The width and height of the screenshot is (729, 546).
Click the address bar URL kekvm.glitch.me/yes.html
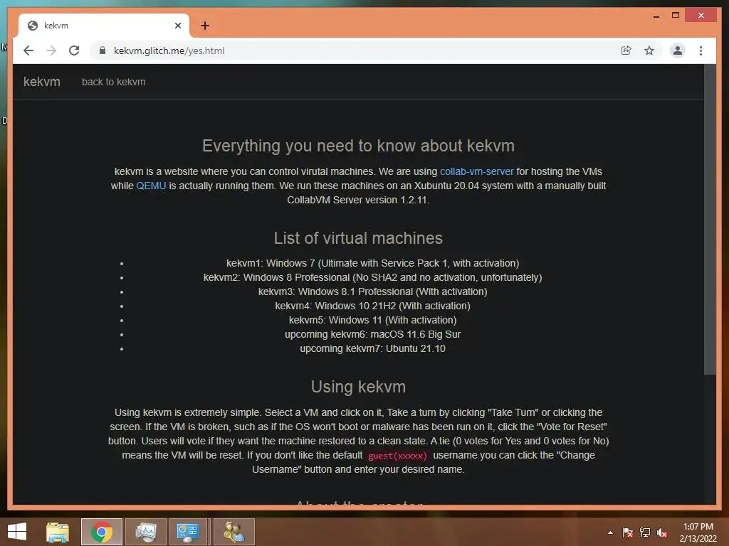(x=169, y=50)
